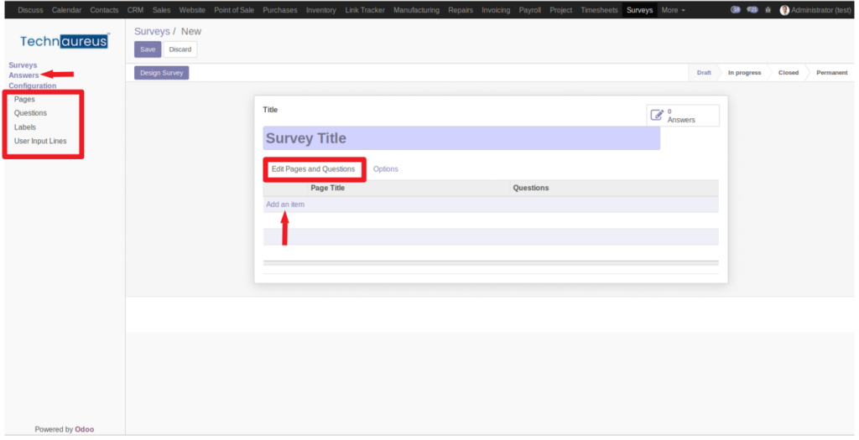The image size is (859, 440).
Task: Click the Answers pencil stat icon
Action: pyautogui.click(x=656, y=115)
